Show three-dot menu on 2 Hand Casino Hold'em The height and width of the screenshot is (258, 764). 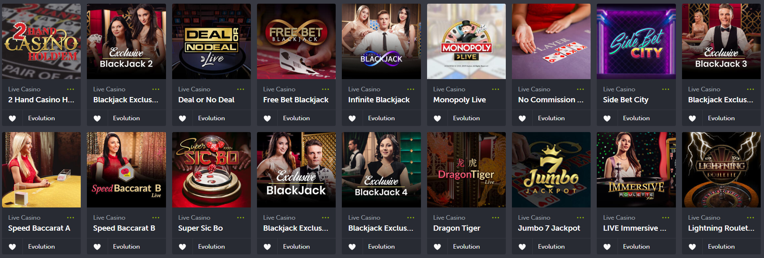[71, 89]
